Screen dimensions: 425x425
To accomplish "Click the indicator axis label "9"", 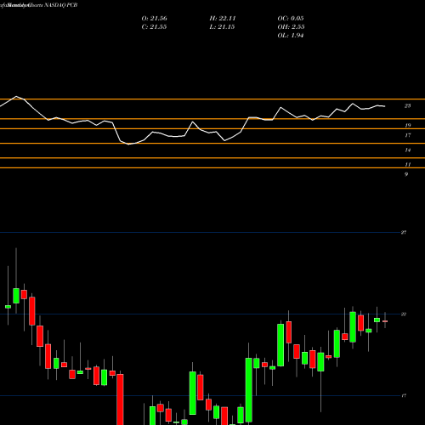I will [406, 174].
